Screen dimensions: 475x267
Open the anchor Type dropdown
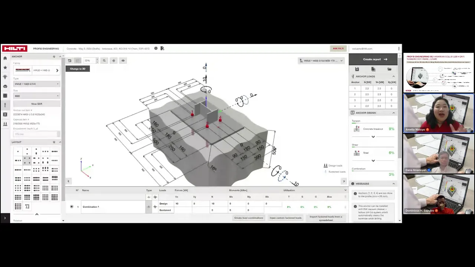point(37,84)
